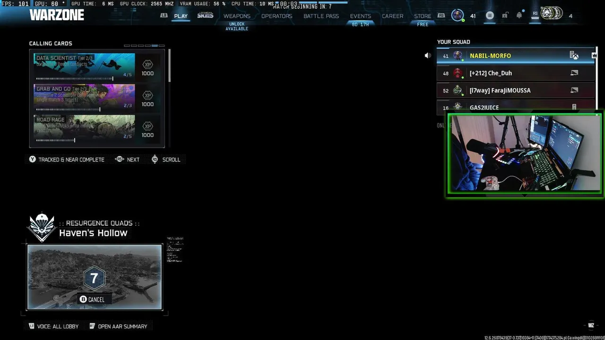Click the crown party leader icon

coord(594,56)
